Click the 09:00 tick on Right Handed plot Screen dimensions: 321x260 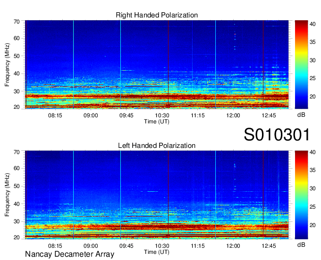point(91,115)
